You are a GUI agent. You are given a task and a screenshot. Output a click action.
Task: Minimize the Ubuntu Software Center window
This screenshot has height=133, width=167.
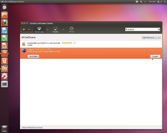coord(25,23)
